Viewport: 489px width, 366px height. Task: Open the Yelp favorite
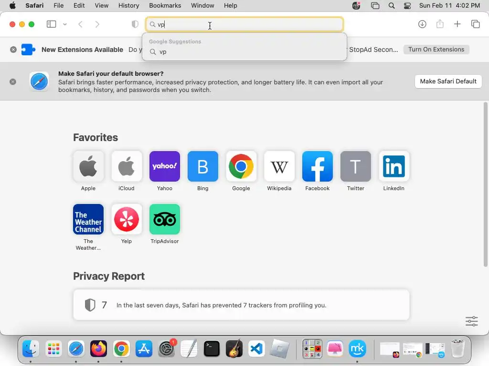126,219
